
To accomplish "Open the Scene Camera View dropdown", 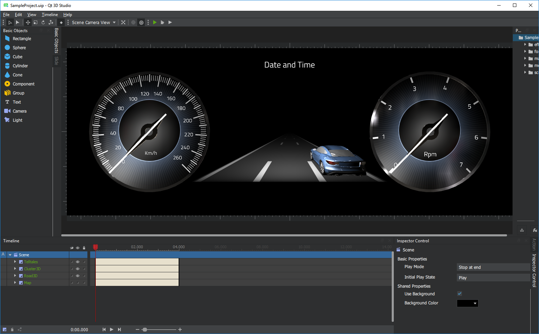I will 94,22.
